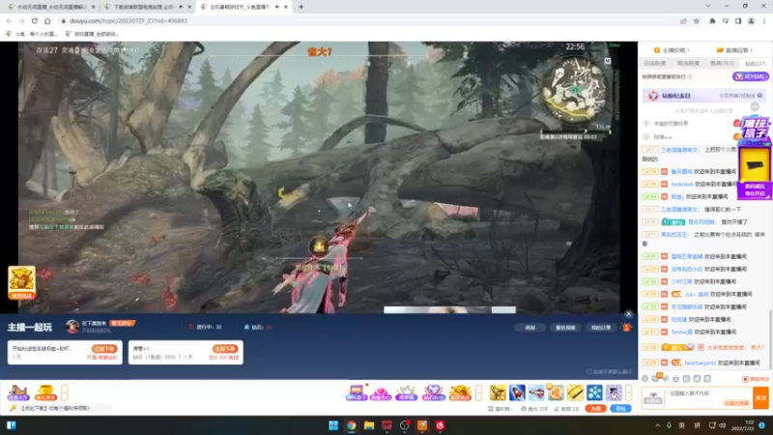Open the gold treasure activity icon
773x435 pixels.
460,392
